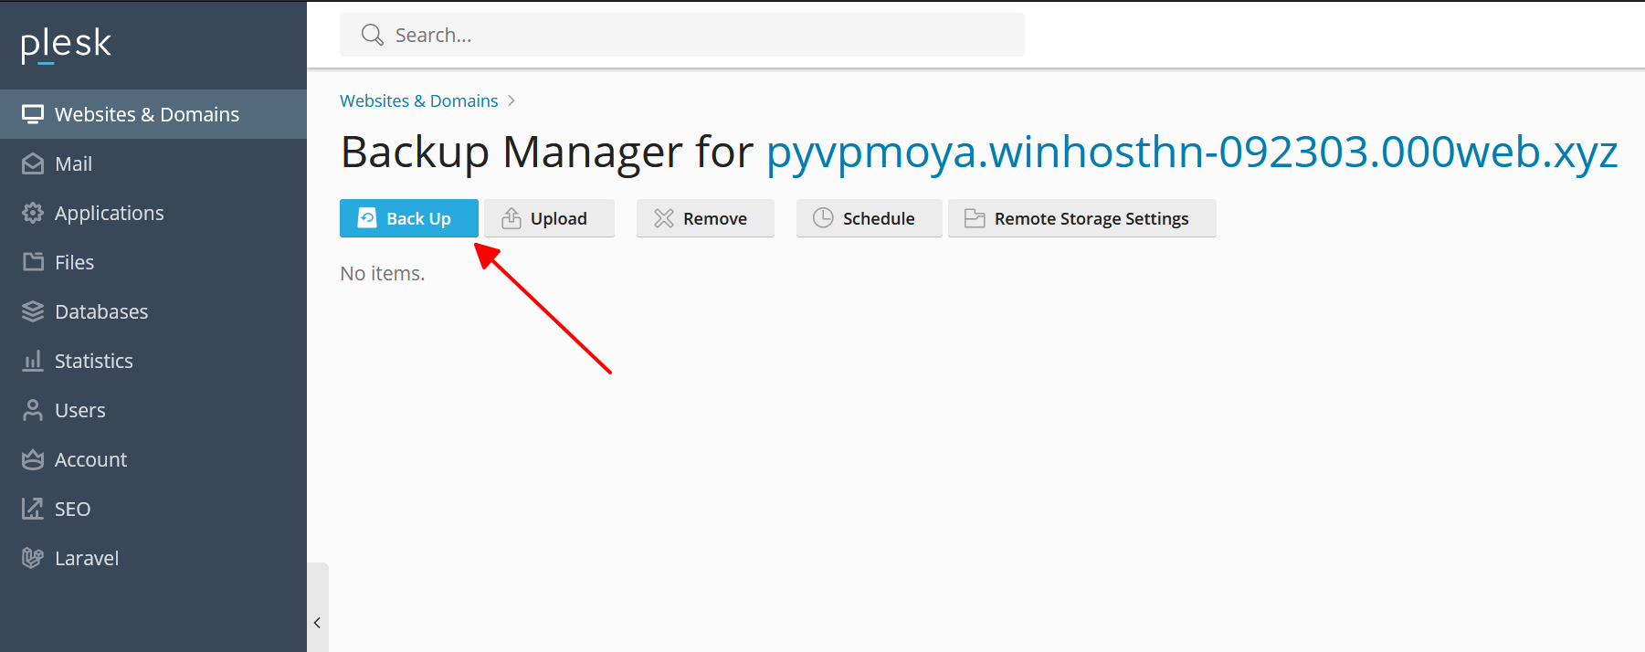Focus the Search input field
1645x652 pixels.
[x=682, y=35]
